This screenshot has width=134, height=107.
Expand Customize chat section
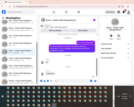point(115,44)
